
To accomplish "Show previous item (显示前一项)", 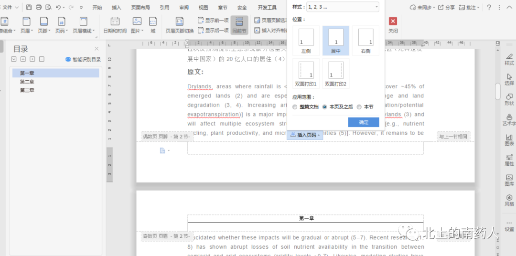I will pyautogui.click(x=213, y=21).
